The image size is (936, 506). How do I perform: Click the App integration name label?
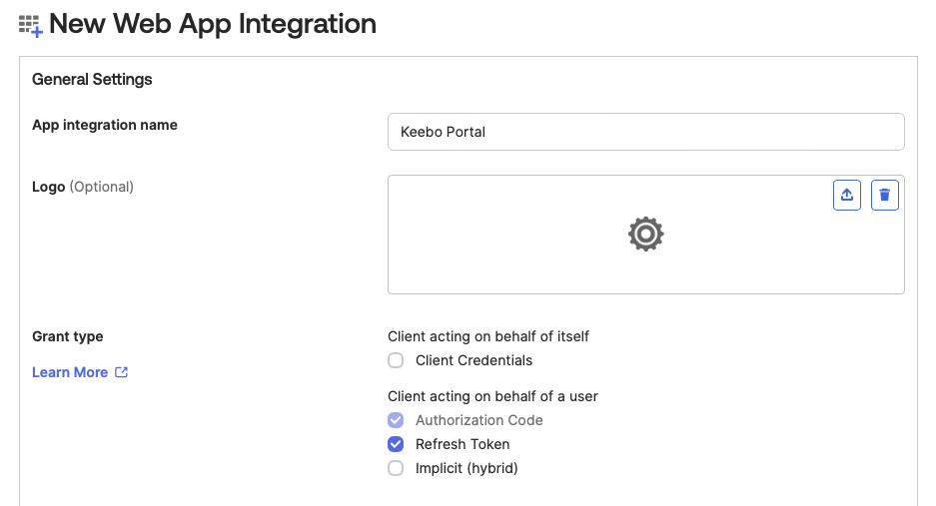point(105,125)
